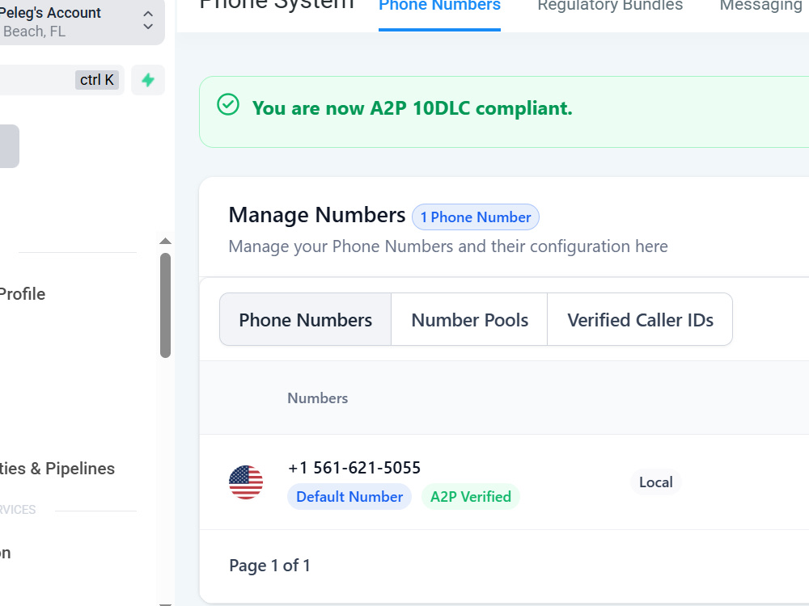Viewport: 809px width, 606px height.
Task: Open the Pipelines sidebar item
Action: tap(57, 469)
